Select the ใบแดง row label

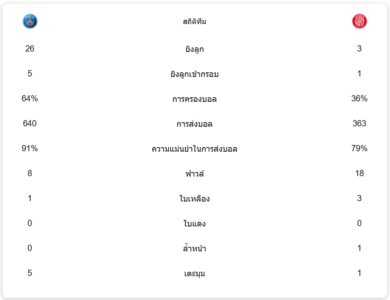(194, 224)
